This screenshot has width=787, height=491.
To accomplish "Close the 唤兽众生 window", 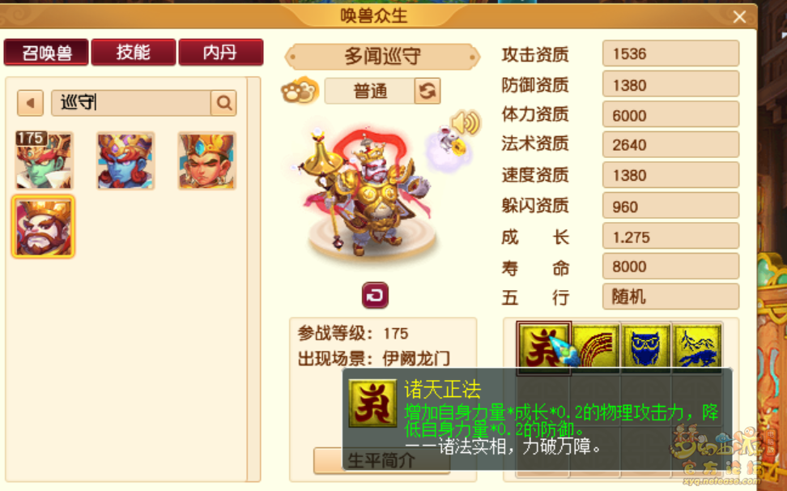I will coord(739,16).
